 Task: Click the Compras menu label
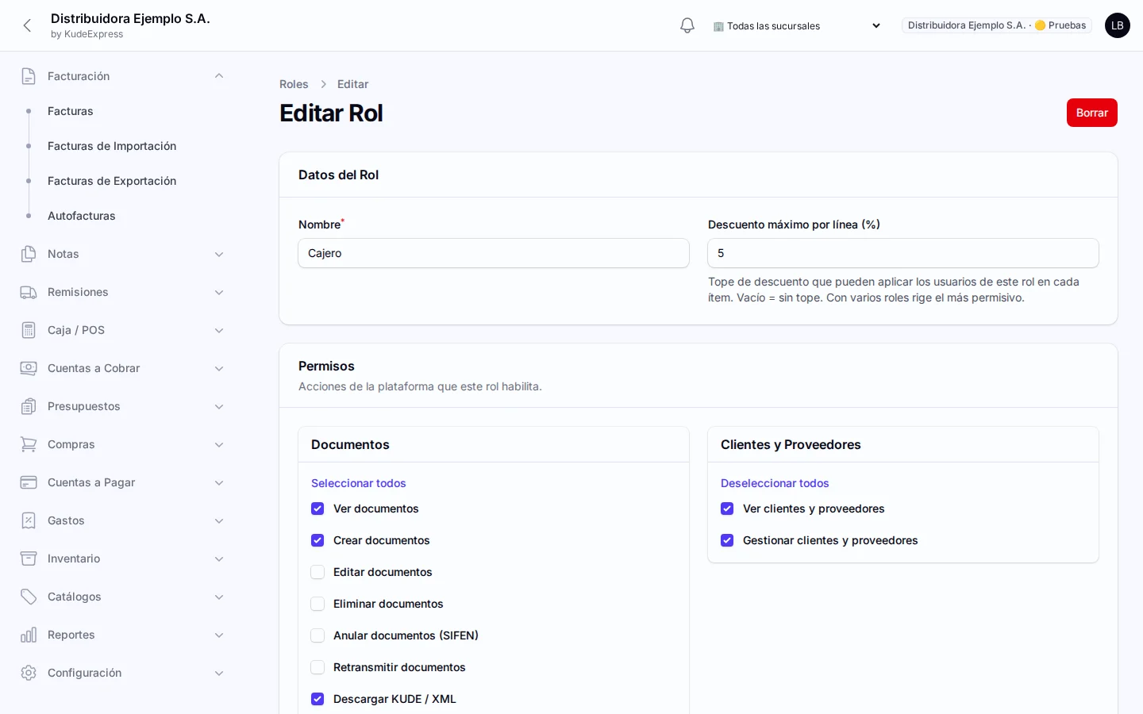pyautogui.click(x=71, y=444)
